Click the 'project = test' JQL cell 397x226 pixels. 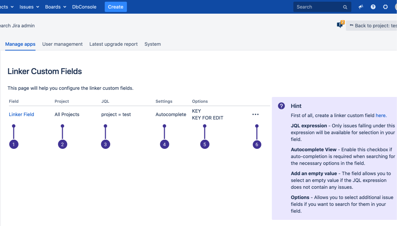[116, 114]
